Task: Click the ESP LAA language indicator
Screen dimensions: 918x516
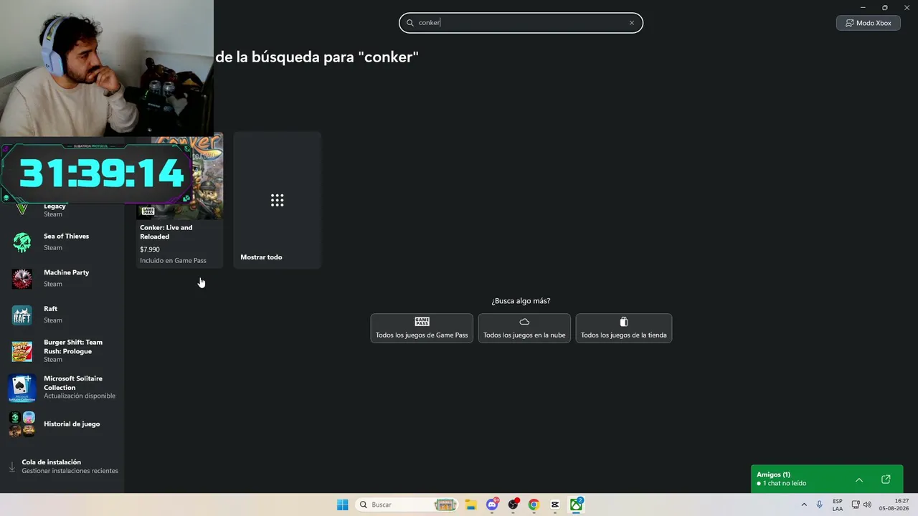Action: (838, 505)
